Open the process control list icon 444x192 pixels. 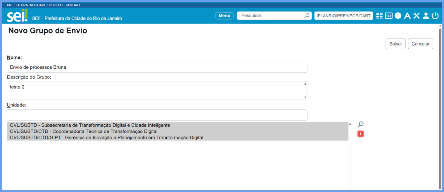(379, 16)
